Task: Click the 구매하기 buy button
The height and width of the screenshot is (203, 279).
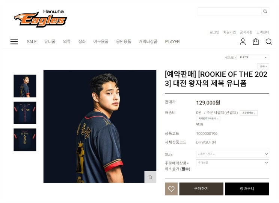Action: pos(201,189)
